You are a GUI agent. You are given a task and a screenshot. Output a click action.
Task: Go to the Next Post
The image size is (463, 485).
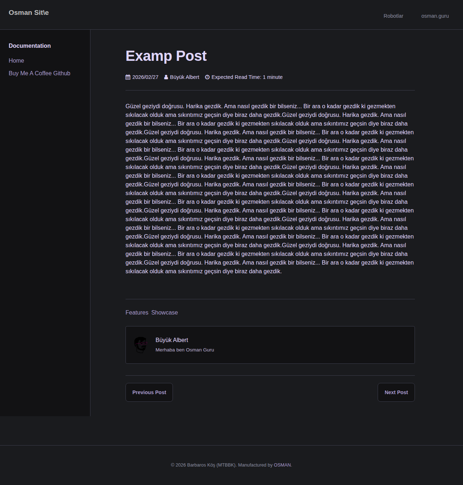tap(396, 392)
